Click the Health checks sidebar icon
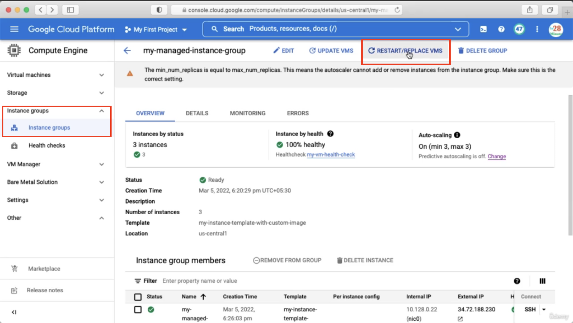This screenshot has height=323, width=573. [14, 146]
